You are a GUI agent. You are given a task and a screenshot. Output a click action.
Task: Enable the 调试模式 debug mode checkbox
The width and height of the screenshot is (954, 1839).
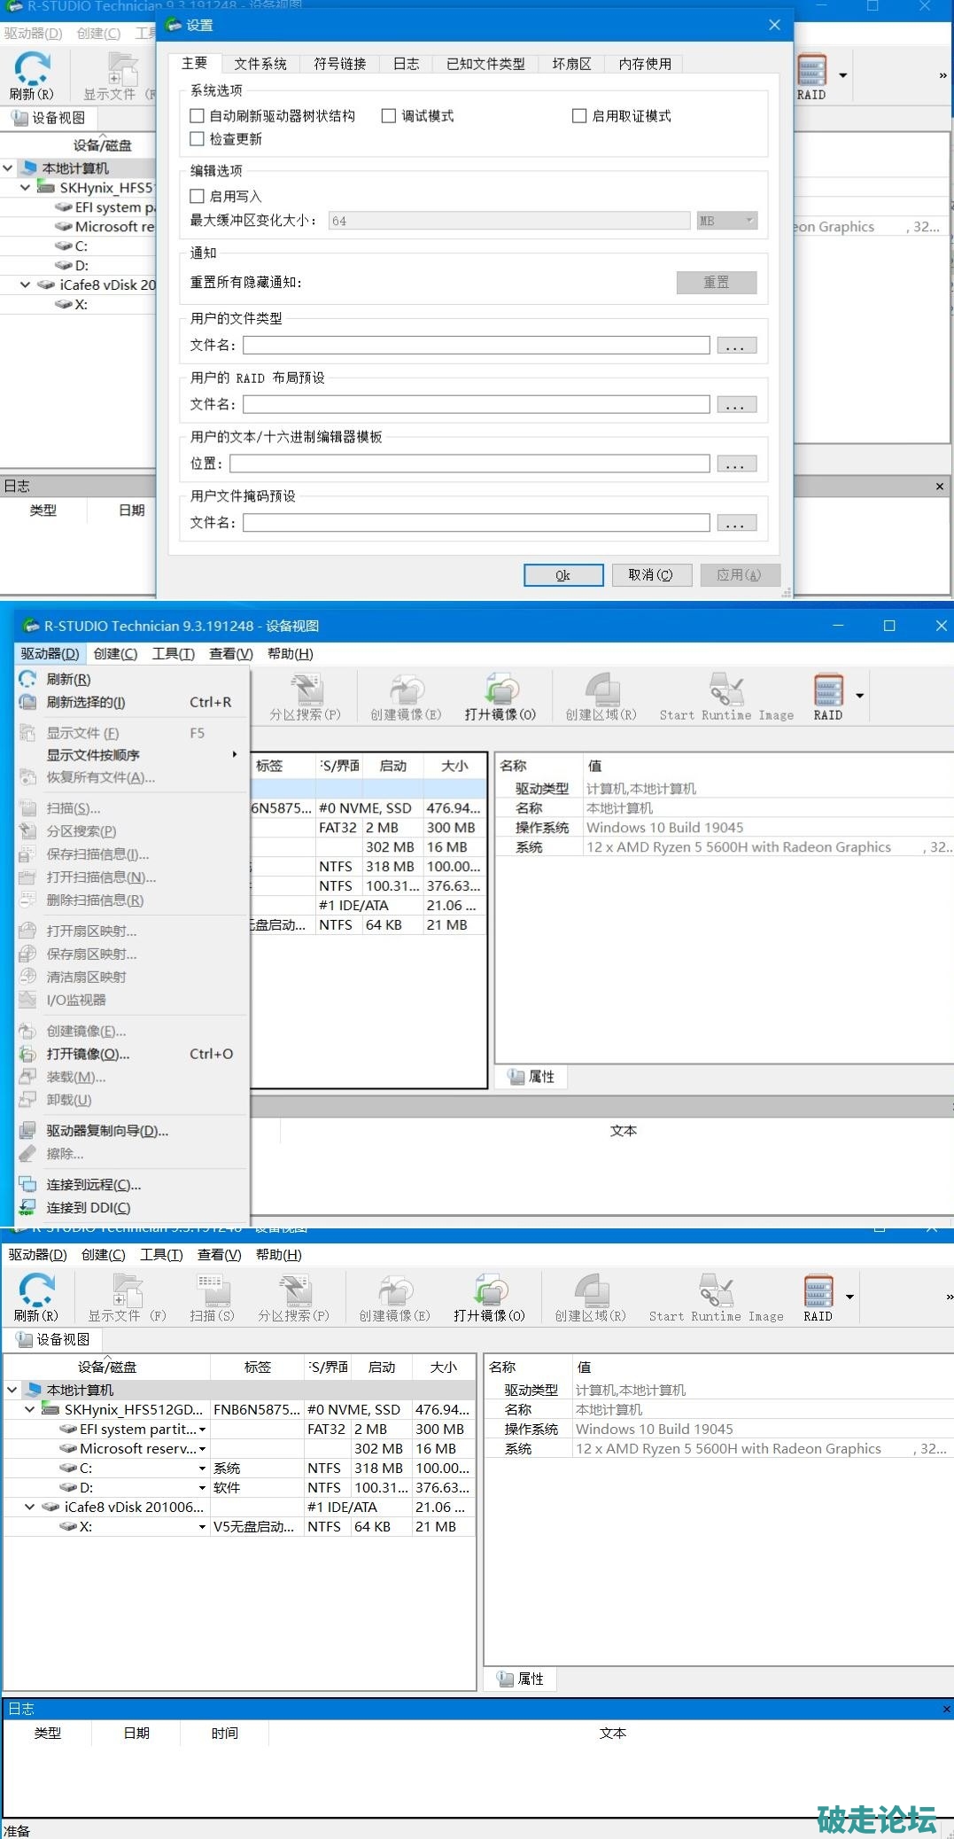[389, 116]
